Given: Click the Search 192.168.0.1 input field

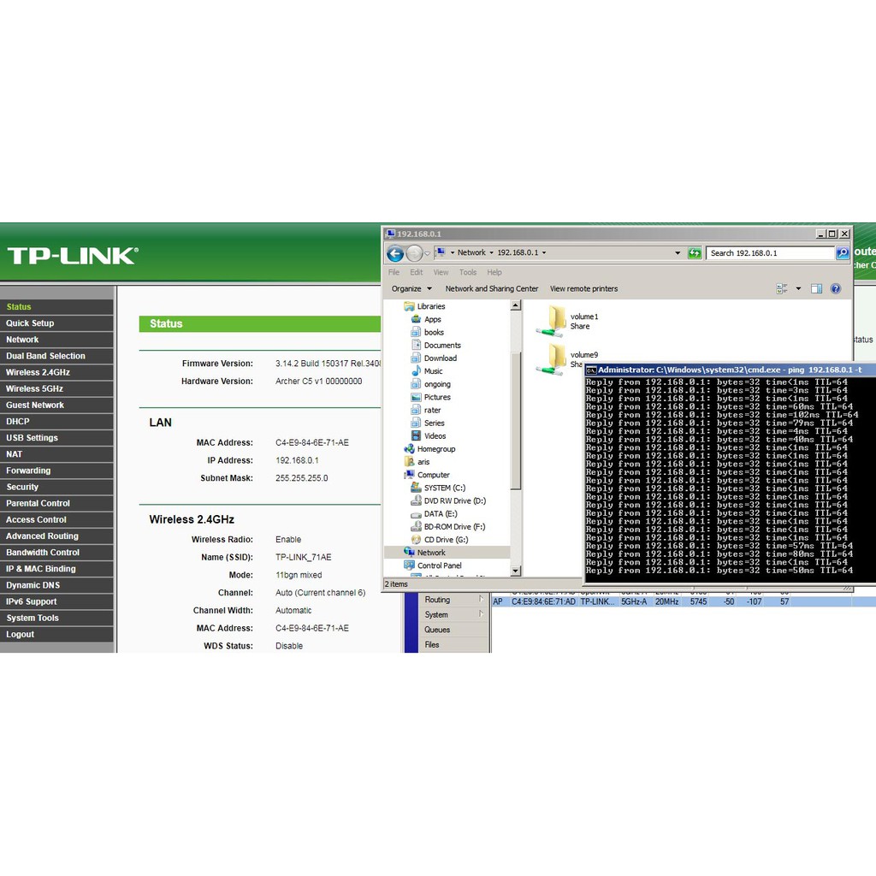Looking at the screenshot, I should 770,253.
